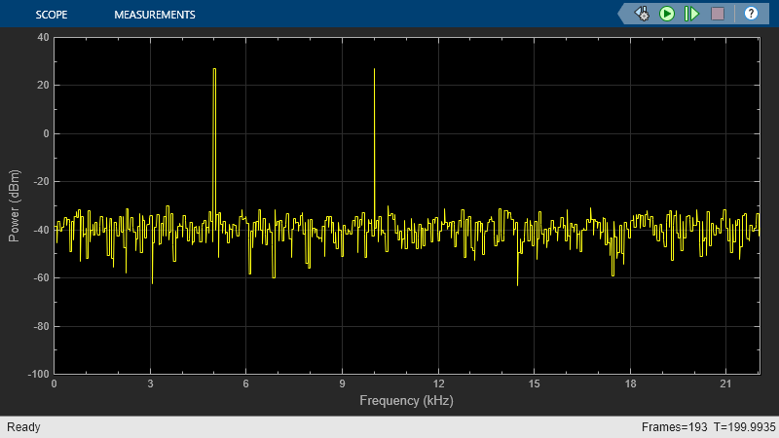Click the y-axis tick label '-100'
779x438 pixels.
[x=38, y=374]
